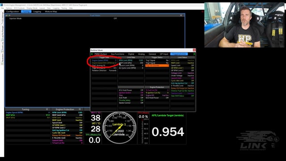
Task: Click the ECT temperature reading 38
Action: click(96, 118)
